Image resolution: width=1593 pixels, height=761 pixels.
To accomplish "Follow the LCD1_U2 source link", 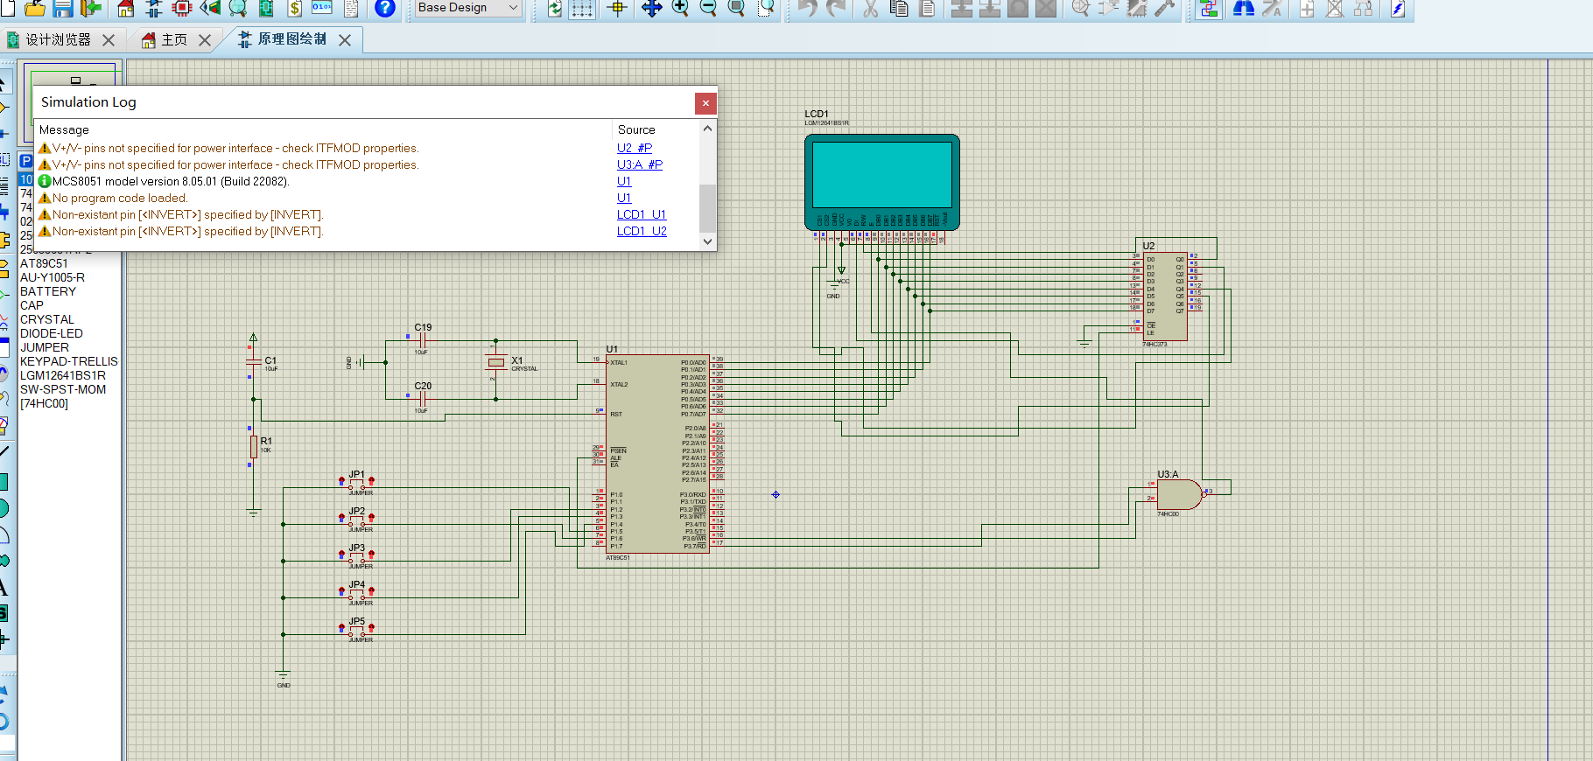I will pyautogui.click(x=642, y=231).
